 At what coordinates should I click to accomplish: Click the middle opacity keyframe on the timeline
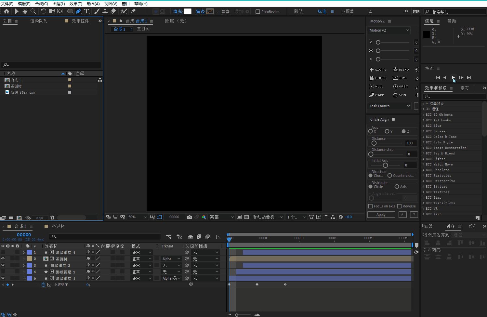[257, 284]
